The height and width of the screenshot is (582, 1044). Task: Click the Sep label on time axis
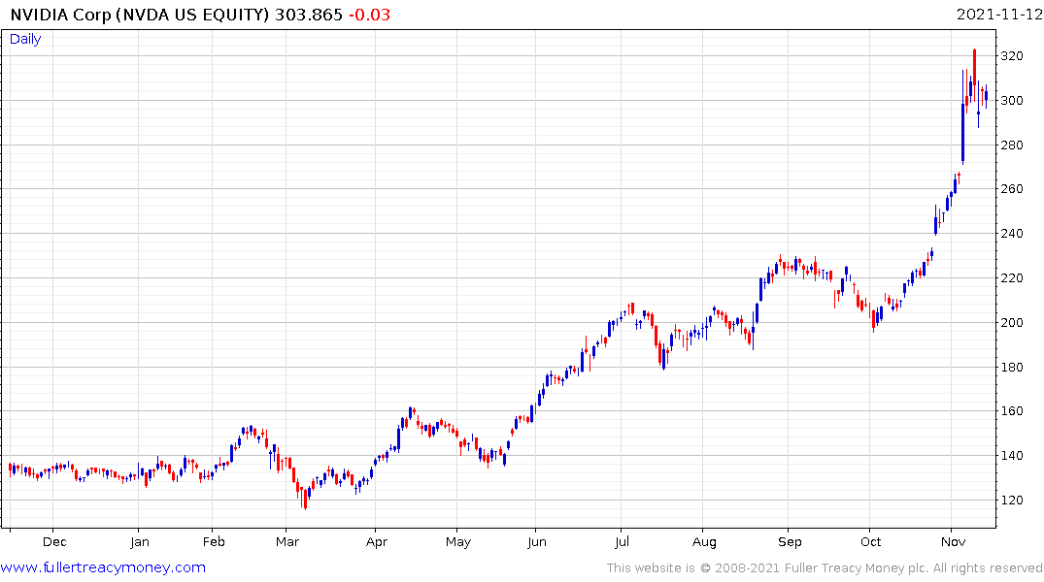point(790,542)
